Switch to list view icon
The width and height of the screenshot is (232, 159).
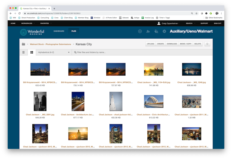(x=23, y=52)
